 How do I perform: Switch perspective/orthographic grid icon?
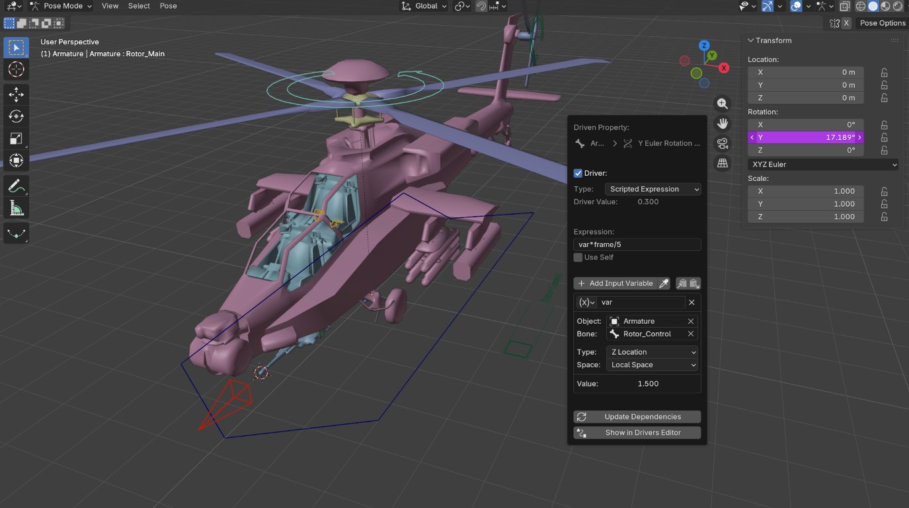coord(723,163)
